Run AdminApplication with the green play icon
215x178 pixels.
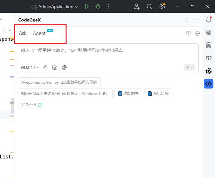[87, 6]
